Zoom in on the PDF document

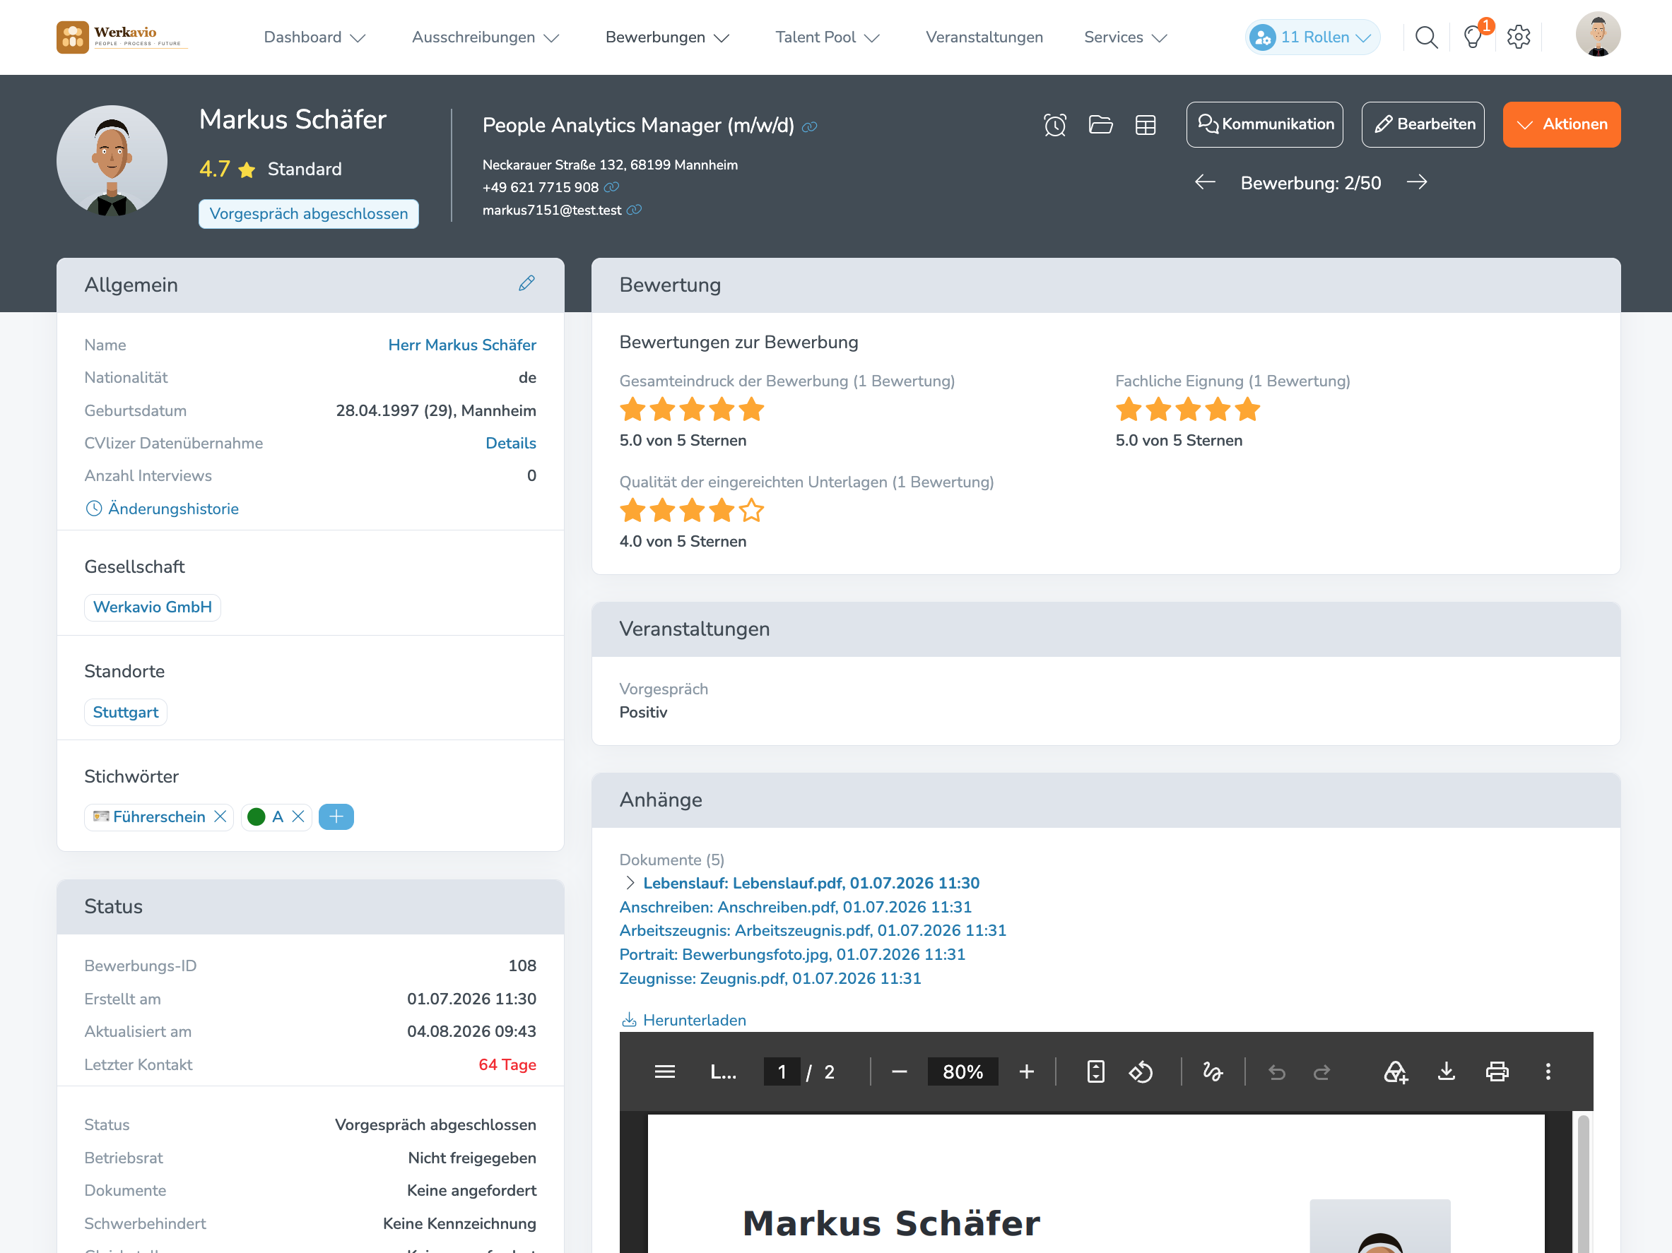(1027, 1071)
